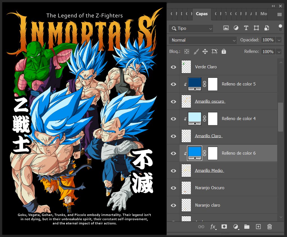Image resolution: width=287 pixels, height=237 pixels.
Task: Select the Amarillo oscuro layer name
Action: tap(210, 101)
